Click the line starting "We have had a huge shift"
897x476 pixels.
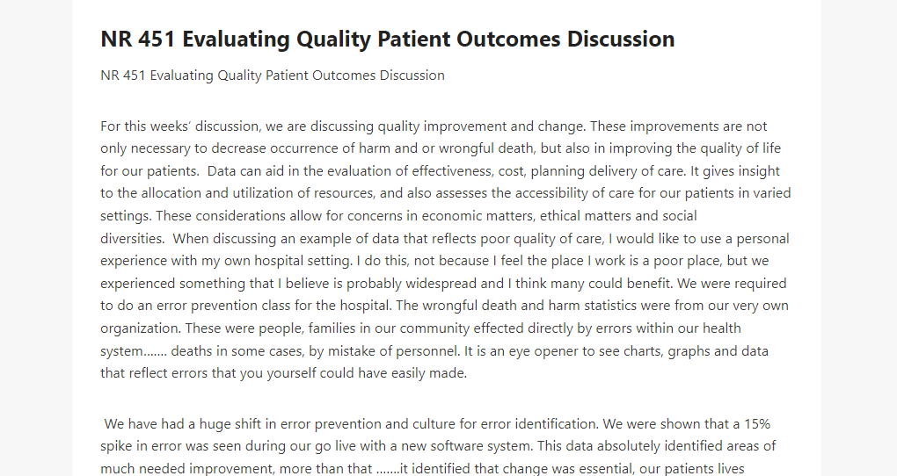pos(437,424)
